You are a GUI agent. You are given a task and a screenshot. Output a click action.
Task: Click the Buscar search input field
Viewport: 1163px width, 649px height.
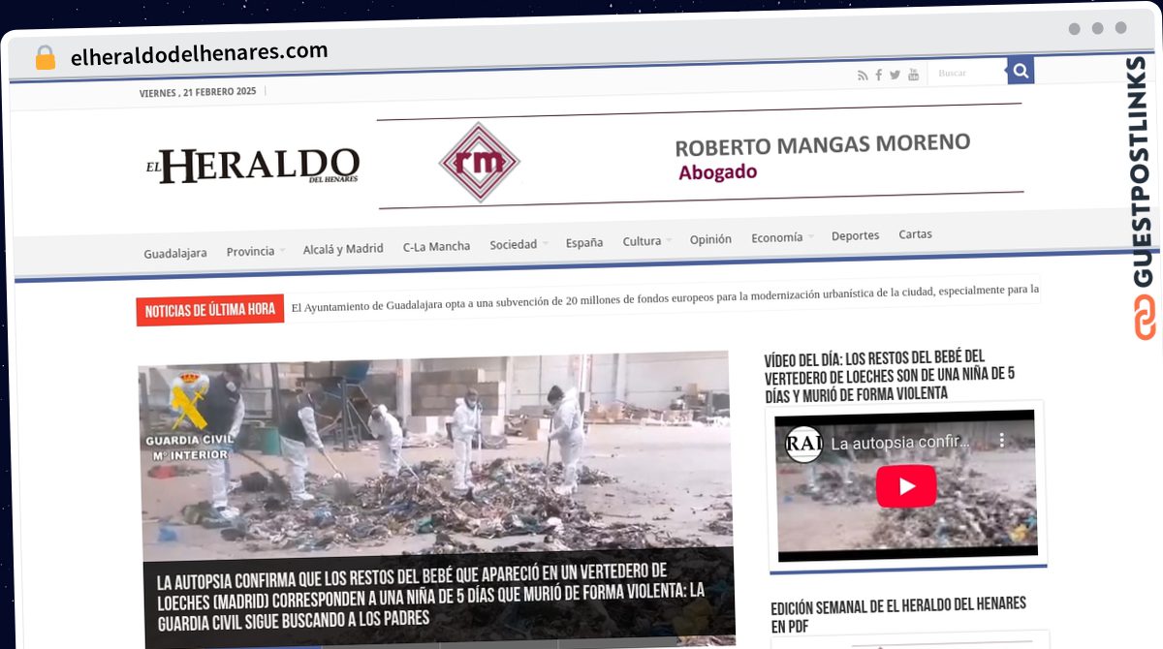[x=967, y=73]
